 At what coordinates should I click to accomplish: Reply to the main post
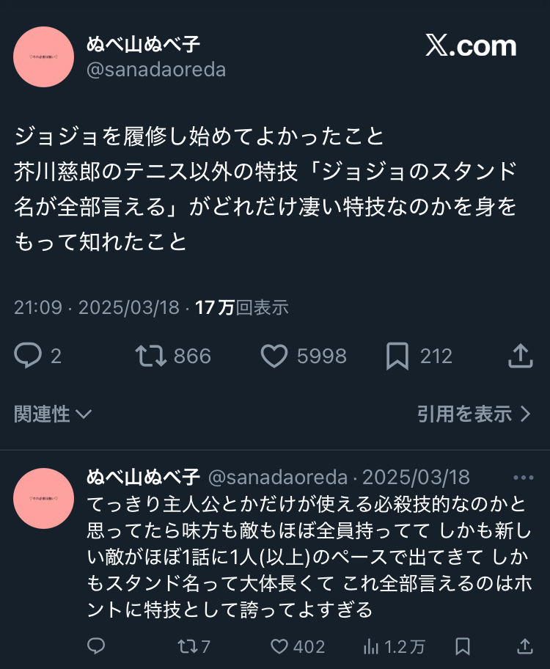point(29,357)
